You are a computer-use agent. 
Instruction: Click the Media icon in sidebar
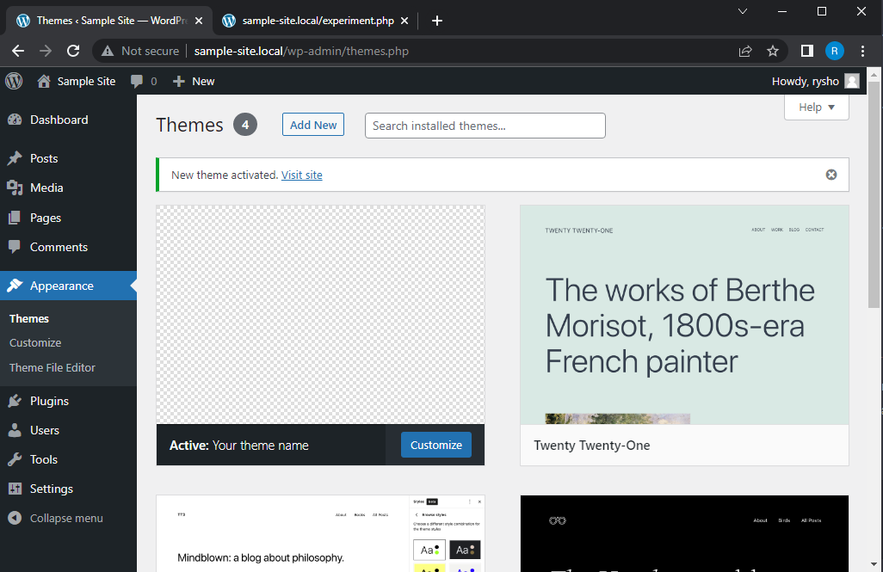click(x=15, y=188)
